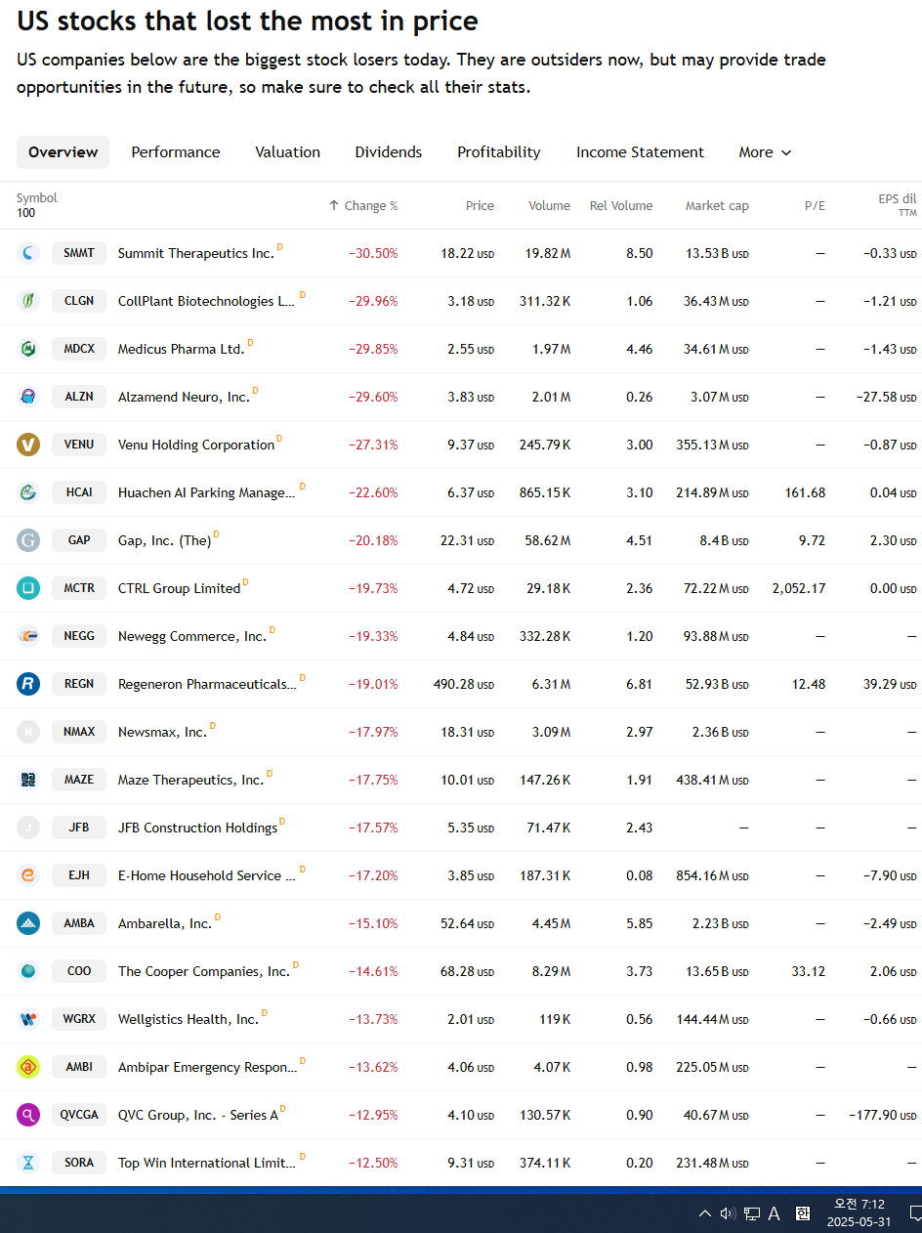Open the QVCGA ticker symbol
Image resolution: width=922 pixels, height=1233 pixels.
pyautogui.click(x=79, y=1115)
